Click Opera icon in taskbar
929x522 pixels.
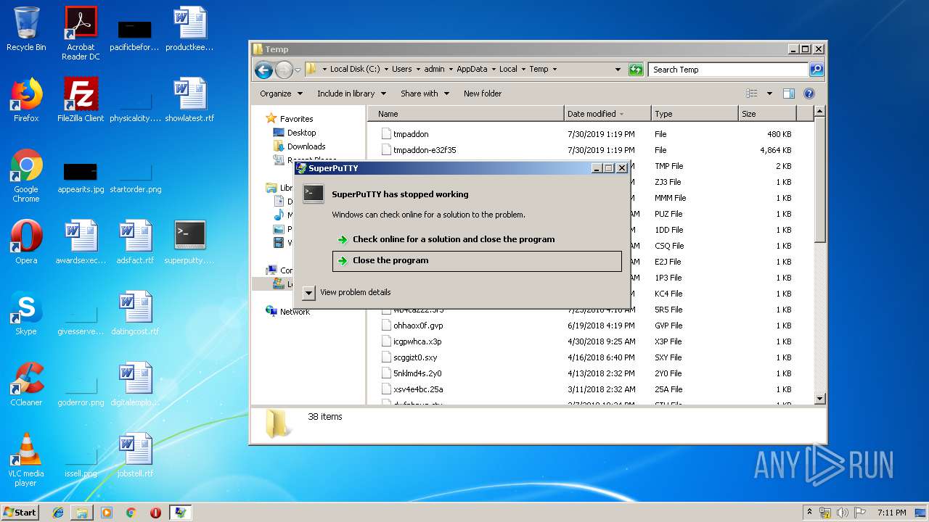click(x=155, y=513)
